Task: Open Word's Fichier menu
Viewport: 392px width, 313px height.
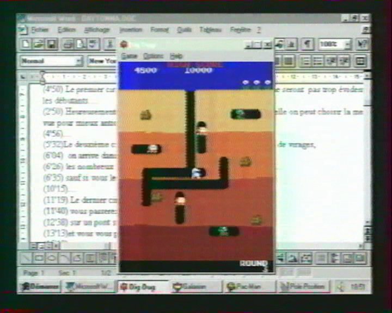Action: coord(40,30)
